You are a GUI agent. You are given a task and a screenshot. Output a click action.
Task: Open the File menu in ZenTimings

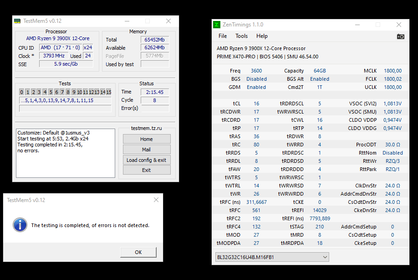(223, 36)
